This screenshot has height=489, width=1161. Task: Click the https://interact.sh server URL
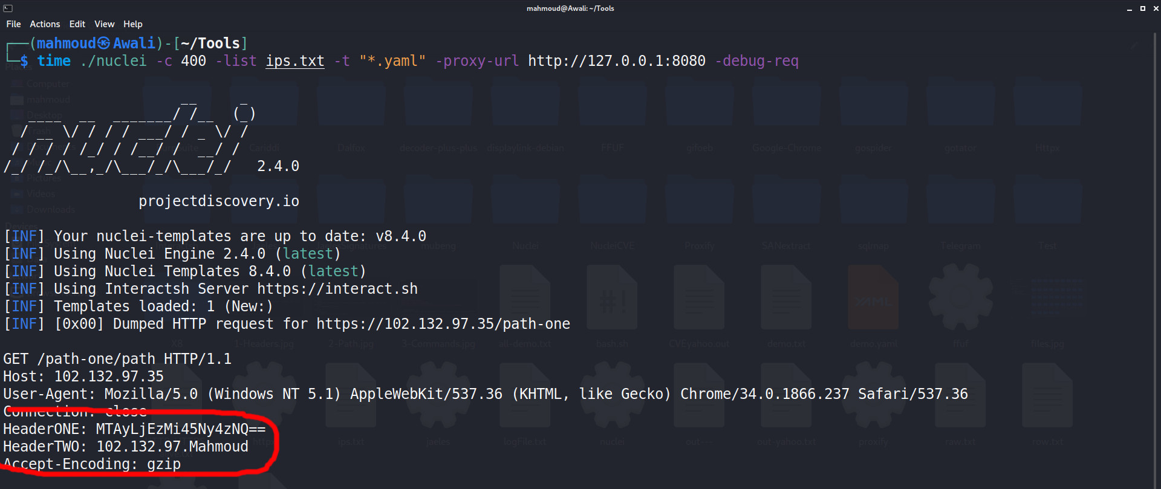coord(337,289)
